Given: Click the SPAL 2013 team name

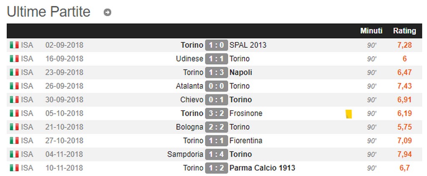Looking at the screenshot, I should tap(248, 45).
